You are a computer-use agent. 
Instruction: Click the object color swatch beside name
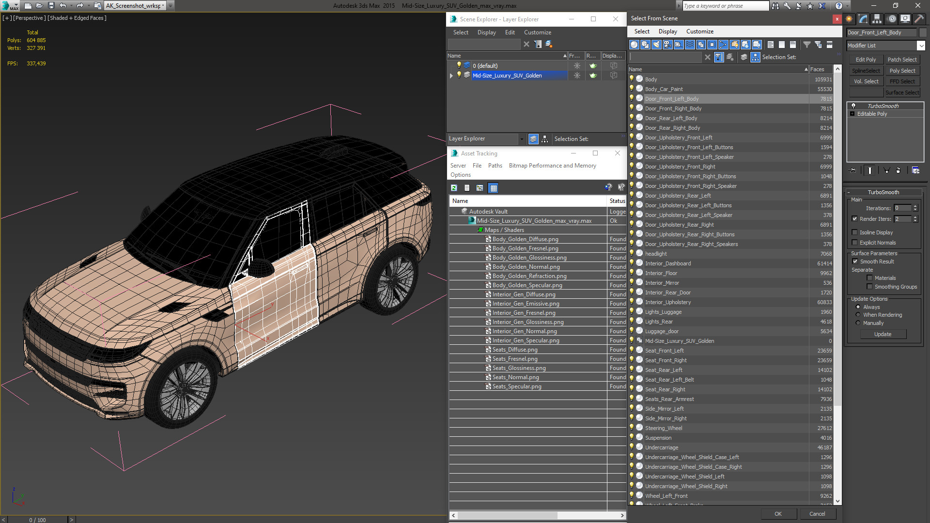click(923, 32)
